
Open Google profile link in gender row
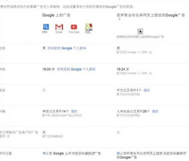click(67, 48)
